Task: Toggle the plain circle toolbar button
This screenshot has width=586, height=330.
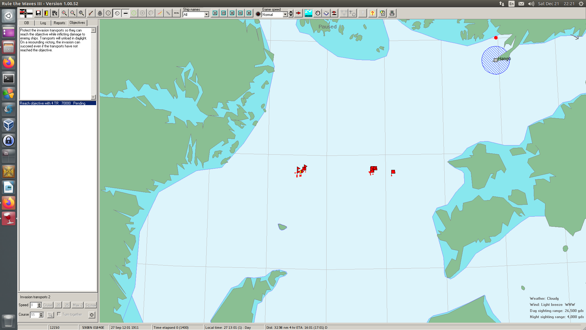Action: pyautogui.click(x=108, y=13)
